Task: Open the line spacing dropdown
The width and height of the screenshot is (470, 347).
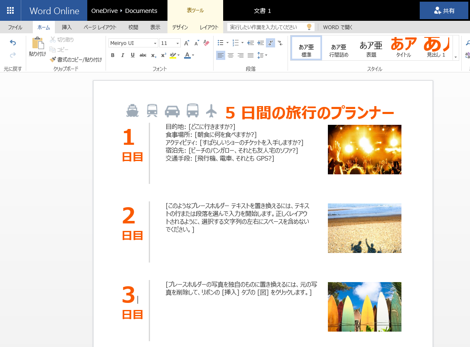Action: pos(262,55)
